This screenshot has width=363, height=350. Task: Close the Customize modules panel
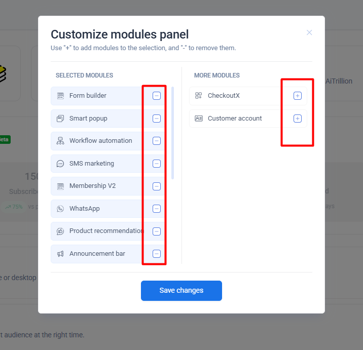click(x=309, y=32)
